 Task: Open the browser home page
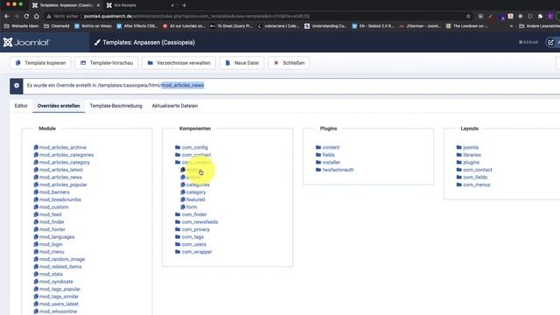tap(37, 16)
